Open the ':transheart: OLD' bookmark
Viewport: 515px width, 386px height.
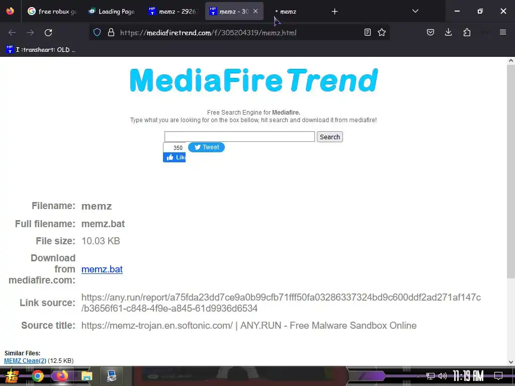pyautogui.click(x=41, y=50)
